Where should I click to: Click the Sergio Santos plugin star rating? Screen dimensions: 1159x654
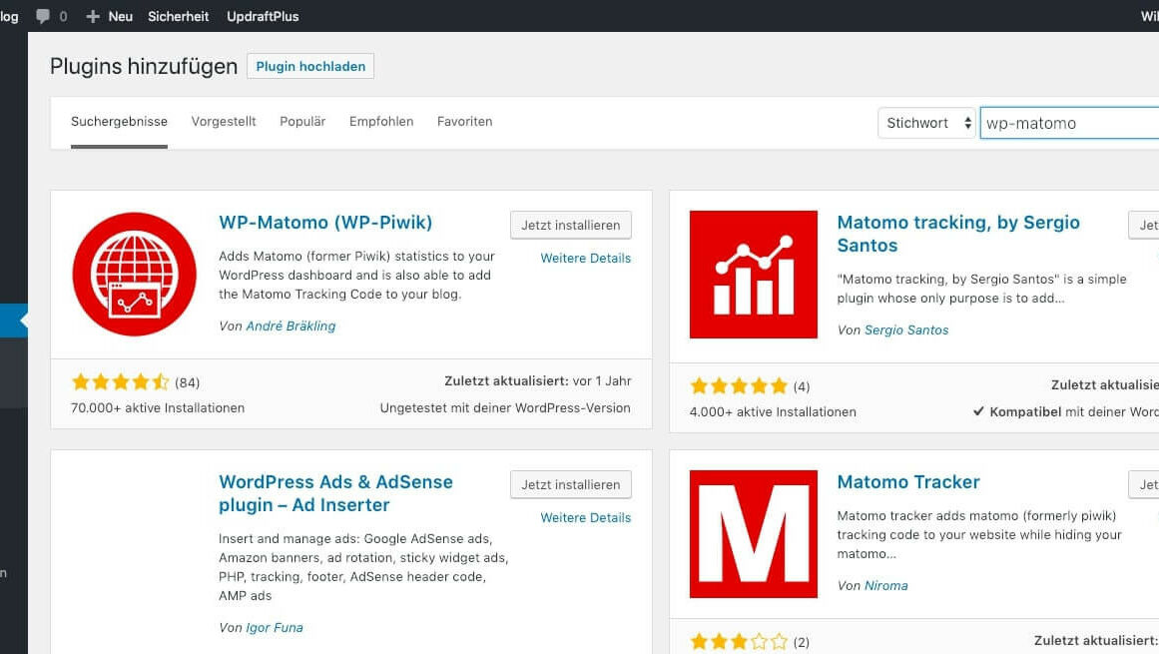coord(739,385)
